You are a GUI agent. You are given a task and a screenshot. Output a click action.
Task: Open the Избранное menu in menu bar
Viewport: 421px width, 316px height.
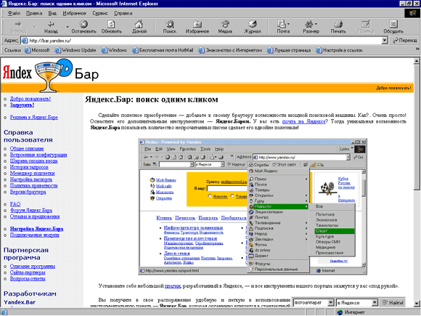74,13
